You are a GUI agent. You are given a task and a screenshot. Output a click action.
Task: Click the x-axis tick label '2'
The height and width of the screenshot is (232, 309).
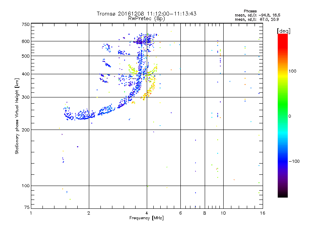pyautogui.click(x=89, y=213)
